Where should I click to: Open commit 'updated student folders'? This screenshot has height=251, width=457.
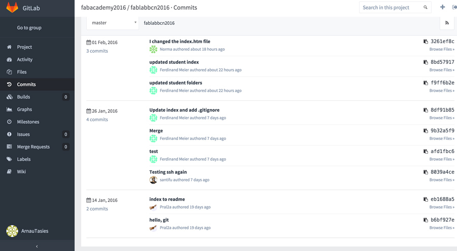tap(176, 83)
